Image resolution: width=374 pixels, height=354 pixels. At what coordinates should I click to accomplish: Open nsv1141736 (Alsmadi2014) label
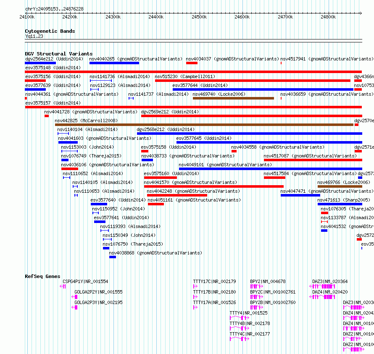120,76
